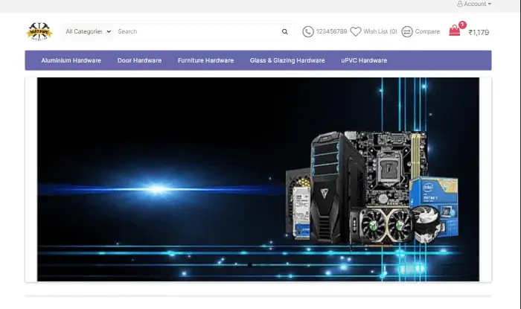Choose the uPVC Hardware menu item
This screenshot has height=309, width=521.
click(x=364, y=60)
